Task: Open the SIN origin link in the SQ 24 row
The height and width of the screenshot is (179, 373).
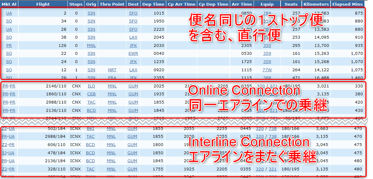Action: coord(91,62)
